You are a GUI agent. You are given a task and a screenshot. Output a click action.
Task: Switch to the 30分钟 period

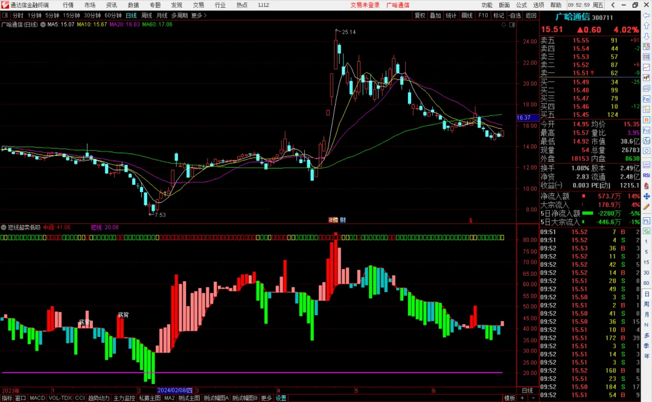(x=92, y=15)
